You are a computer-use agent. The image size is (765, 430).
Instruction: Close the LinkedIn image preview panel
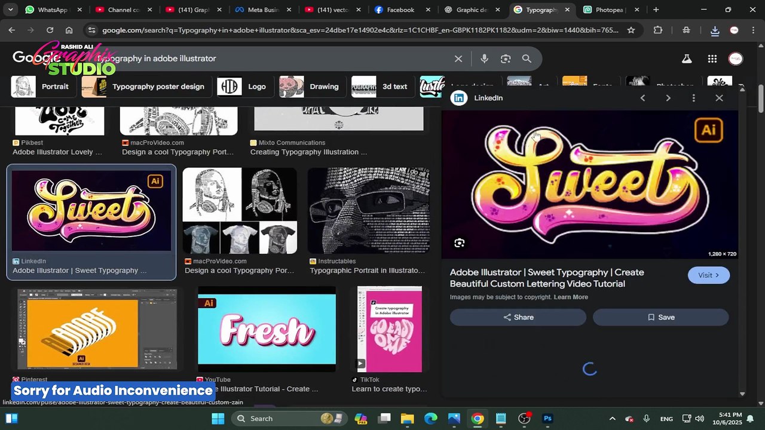point(719,98)
